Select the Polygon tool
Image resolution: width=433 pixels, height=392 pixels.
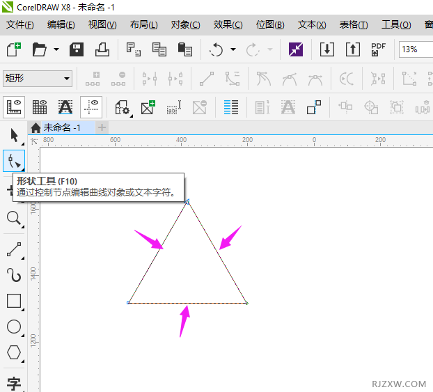coord(13,352)
